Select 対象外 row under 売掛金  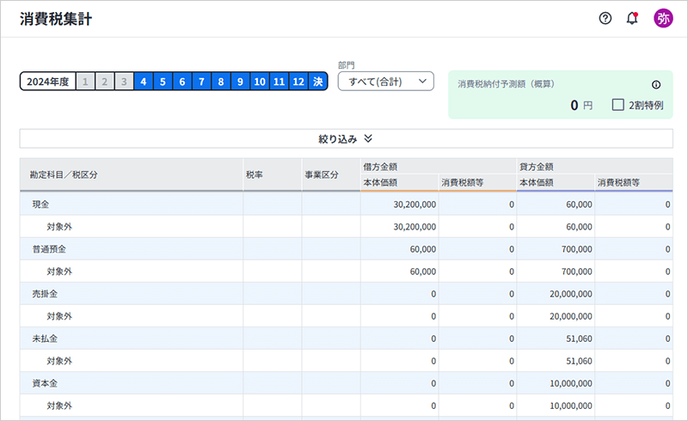(x=347, y=316)
